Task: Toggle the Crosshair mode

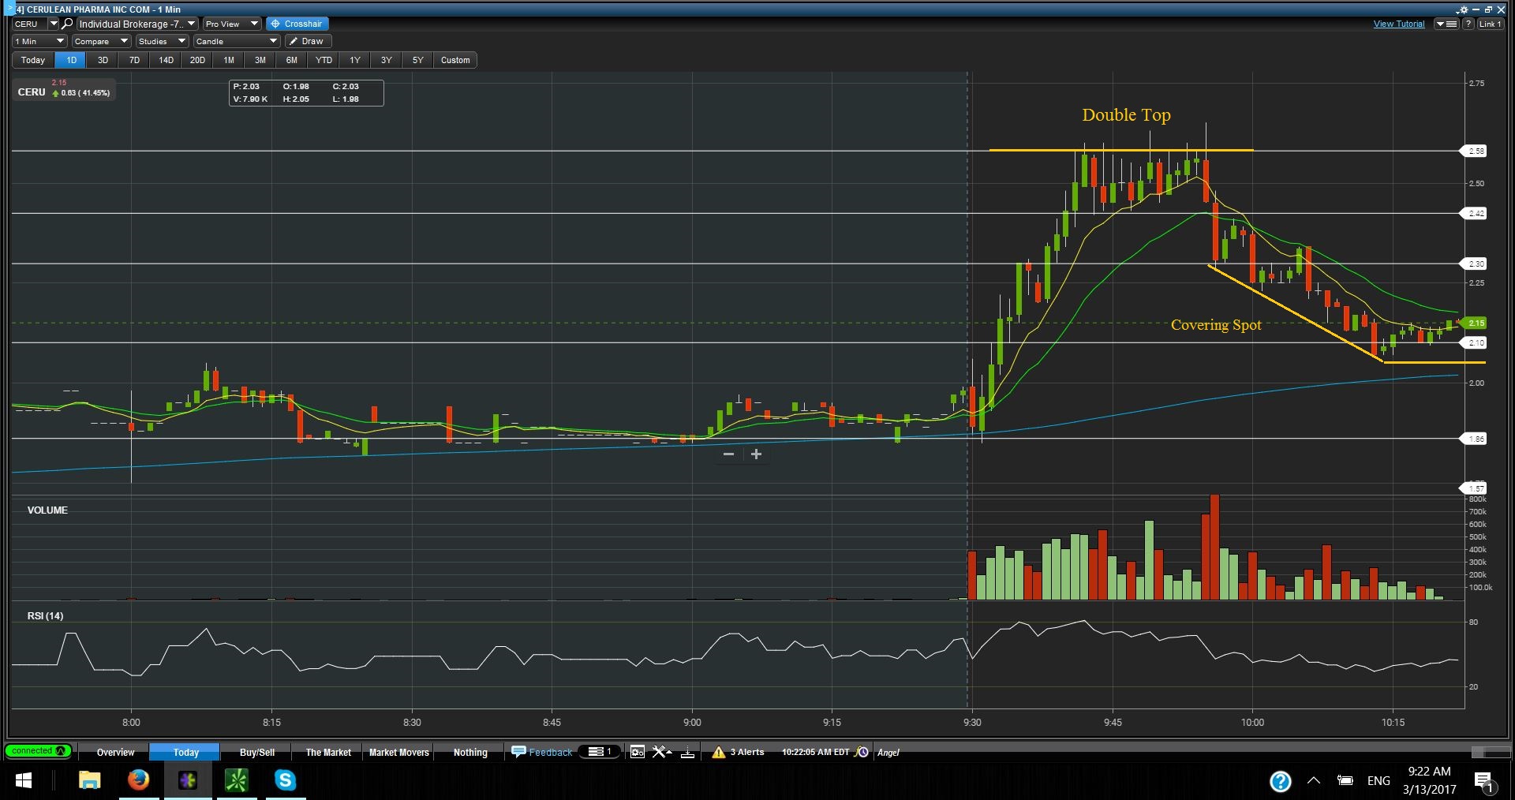Action: [x=297, y=24]
